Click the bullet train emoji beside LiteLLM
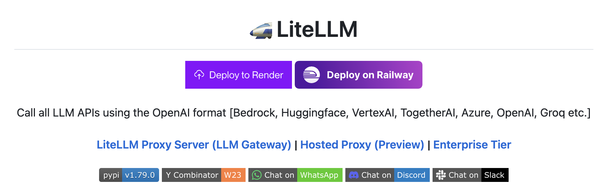This screenshot has height=192, width=600. coord(261,30)
